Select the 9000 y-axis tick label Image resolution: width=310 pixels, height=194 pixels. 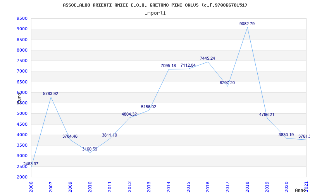click(x=22, y=29)
